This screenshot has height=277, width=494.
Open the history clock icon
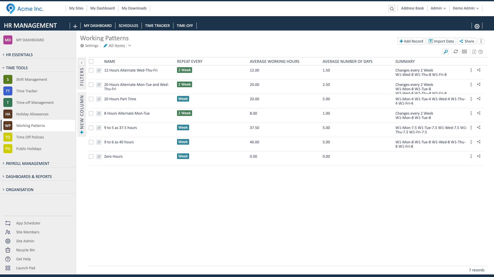(480, 52)
